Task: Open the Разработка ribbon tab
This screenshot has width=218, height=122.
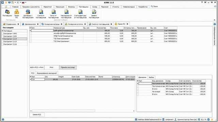Action: (143, 7)
